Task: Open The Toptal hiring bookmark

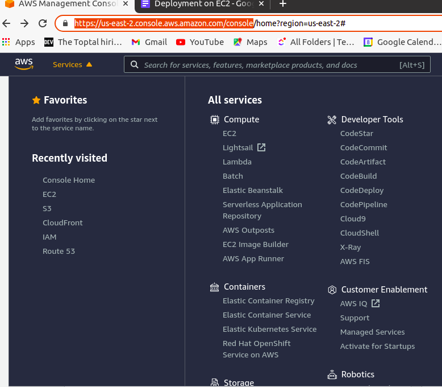Action: (83, 42)
